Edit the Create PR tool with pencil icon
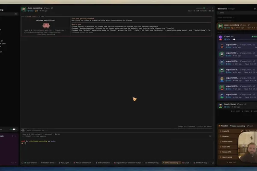 pyautogui.click(x=242, y=131)
